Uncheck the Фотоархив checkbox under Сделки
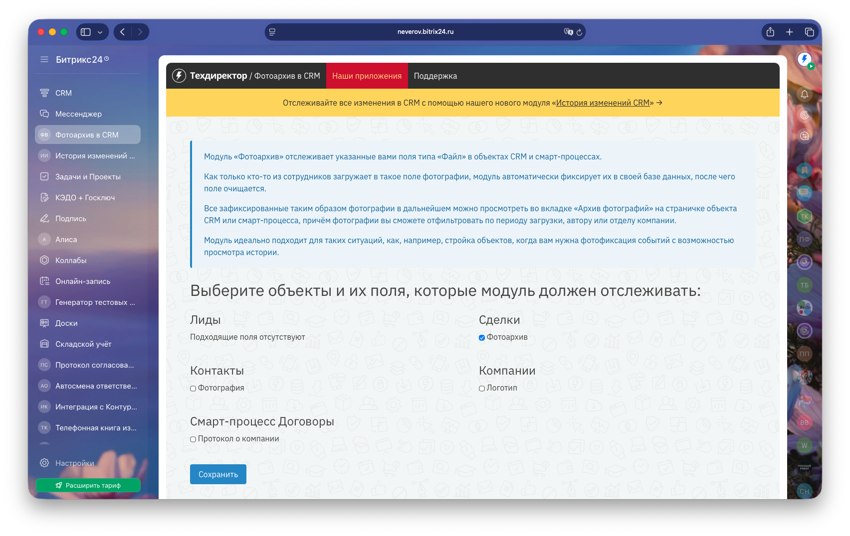850x536 pixels. tap(482, 338)
